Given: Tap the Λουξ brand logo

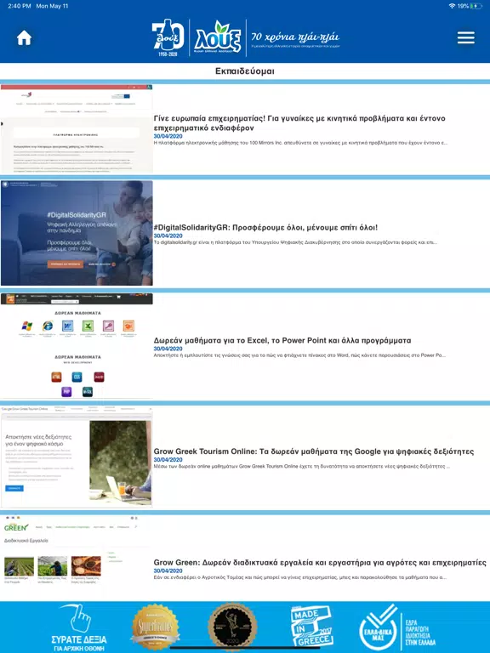Looking at the screenshot, I should (218, 37).
